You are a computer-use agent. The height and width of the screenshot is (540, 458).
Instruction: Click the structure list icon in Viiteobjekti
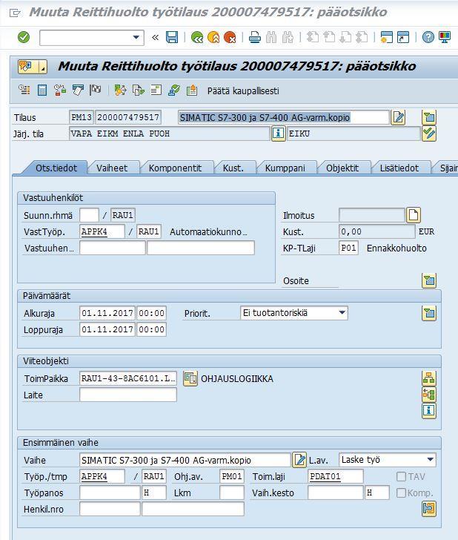(x=429, y=395)
